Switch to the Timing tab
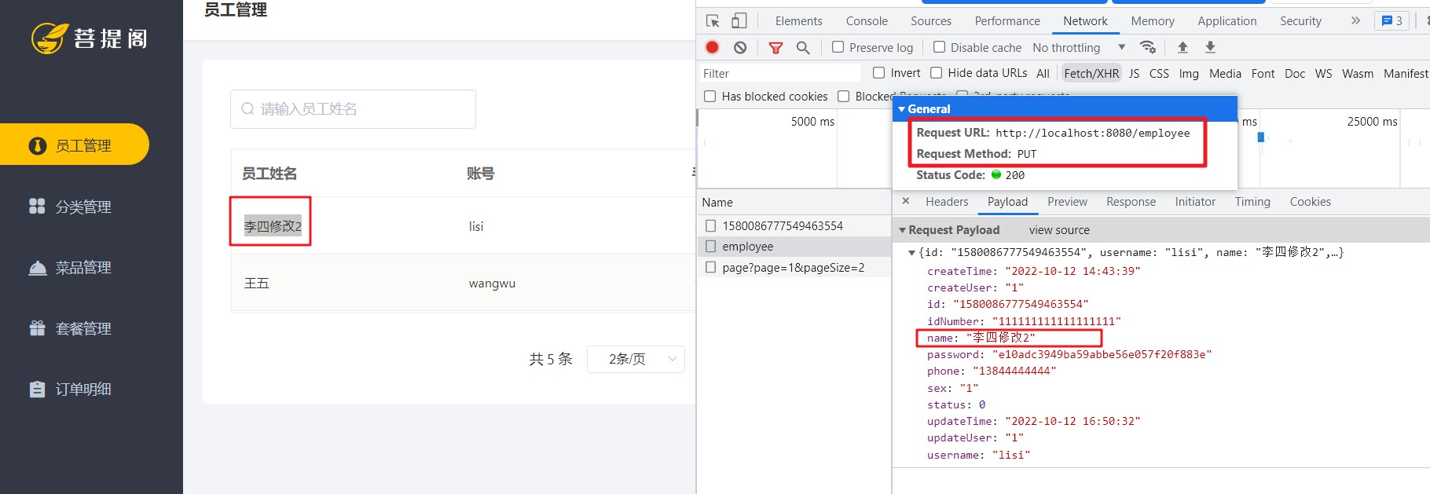 (x=1252, y=202)
